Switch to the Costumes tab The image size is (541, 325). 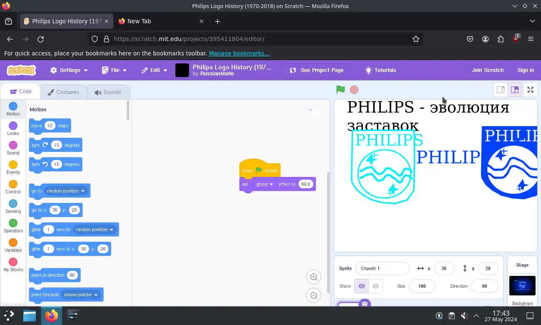point(63,92)
